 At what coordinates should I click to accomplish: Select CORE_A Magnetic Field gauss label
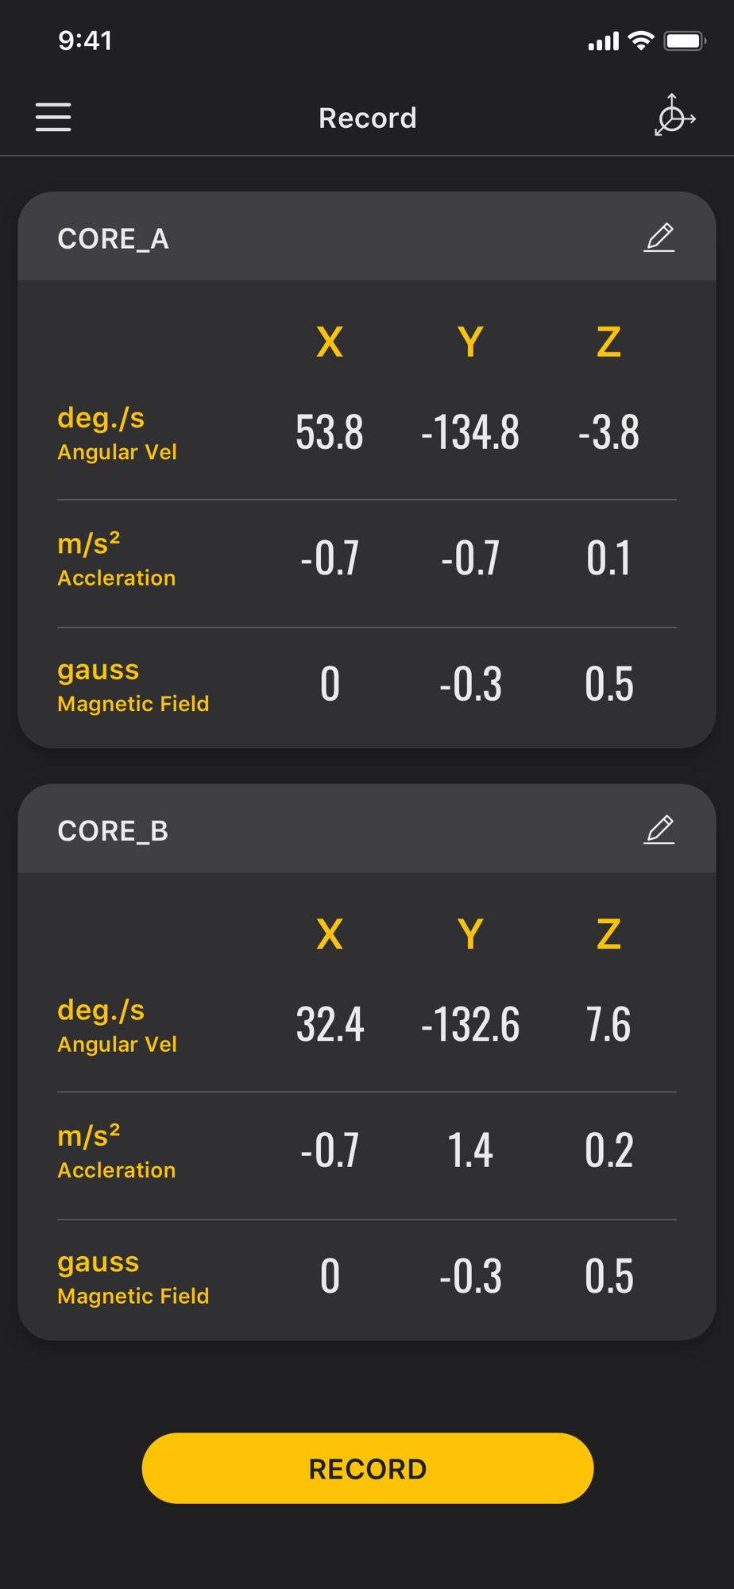133,685
